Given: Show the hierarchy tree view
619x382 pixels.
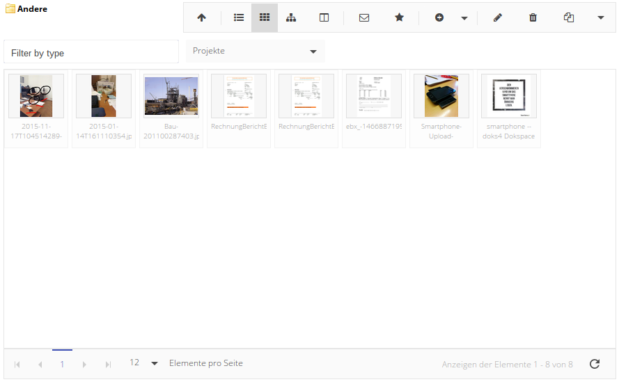Looking at the screenshot, I should (291, 18).
